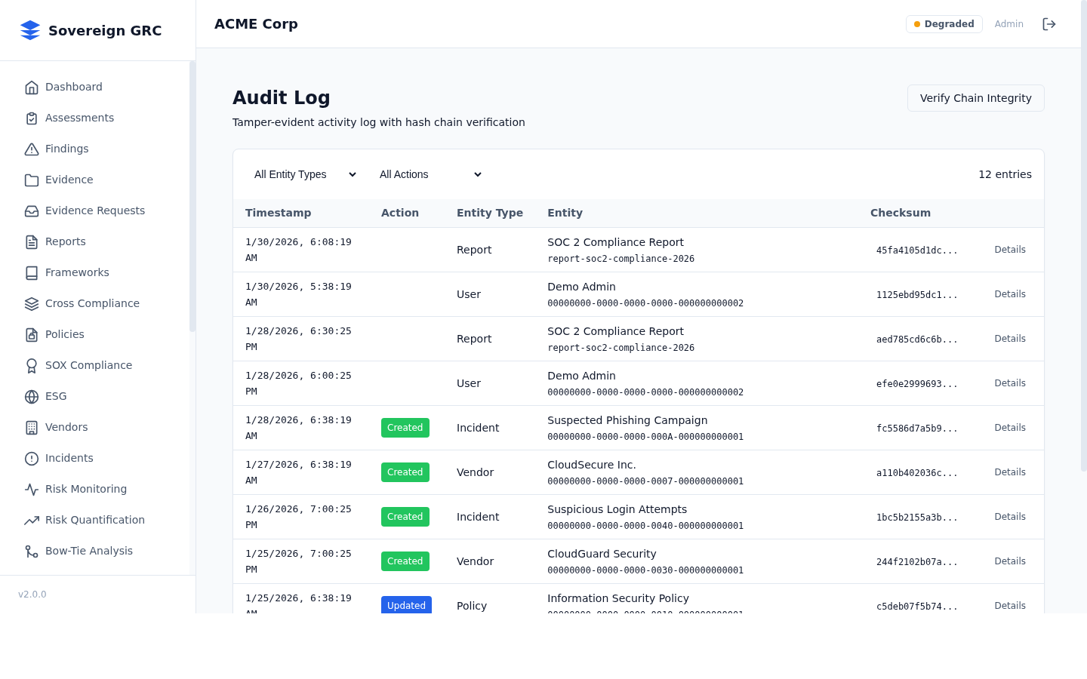
Task: Select the Cross Compliance layers icon
Action: [x=32, y=303]
